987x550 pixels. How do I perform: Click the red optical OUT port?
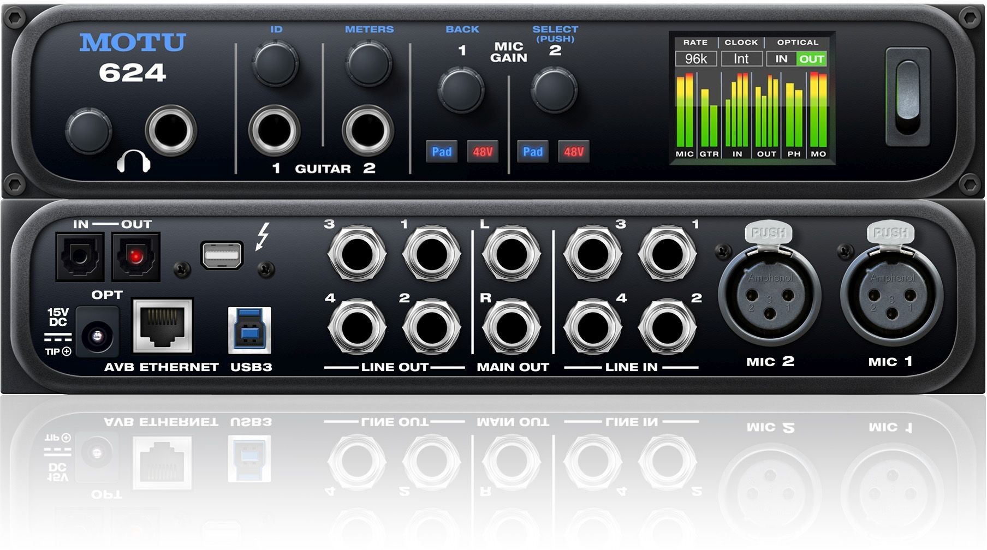tap(136, 256)
